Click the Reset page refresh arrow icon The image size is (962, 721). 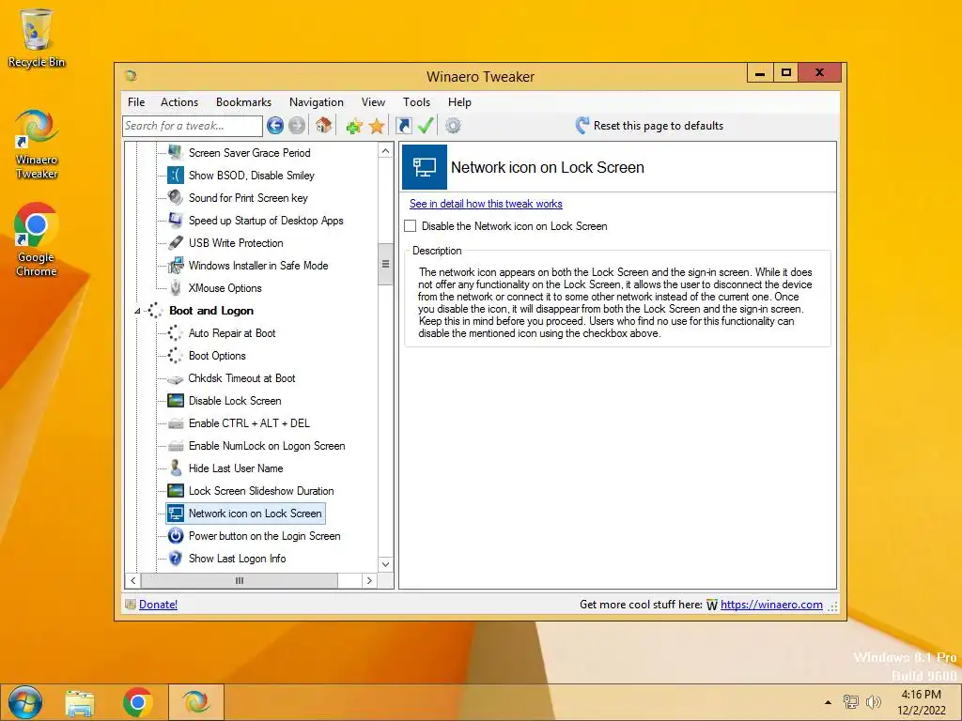click(582, 125)
